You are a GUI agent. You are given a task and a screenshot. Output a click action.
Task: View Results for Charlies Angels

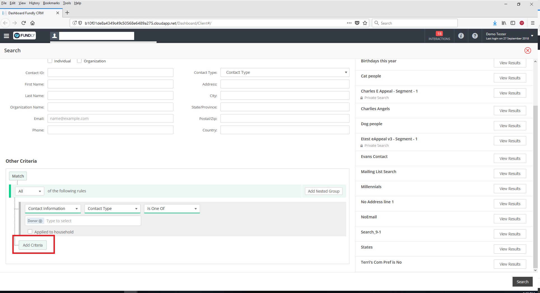(x=510, y=111)
